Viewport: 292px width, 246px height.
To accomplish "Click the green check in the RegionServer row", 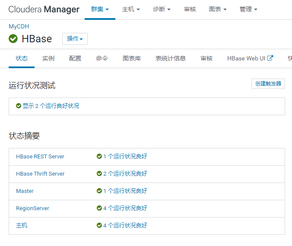I will pyautogui.click(x=99, y=208).
